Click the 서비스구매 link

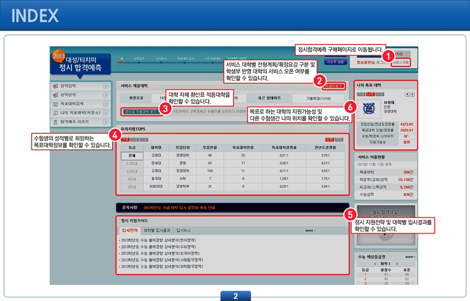pyautogui.click(x=401, y=62)
